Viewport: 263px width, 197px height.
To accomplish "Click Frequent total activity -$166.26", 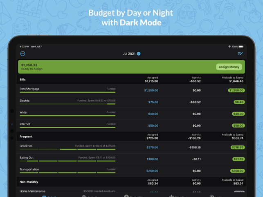I will [194, 138].
